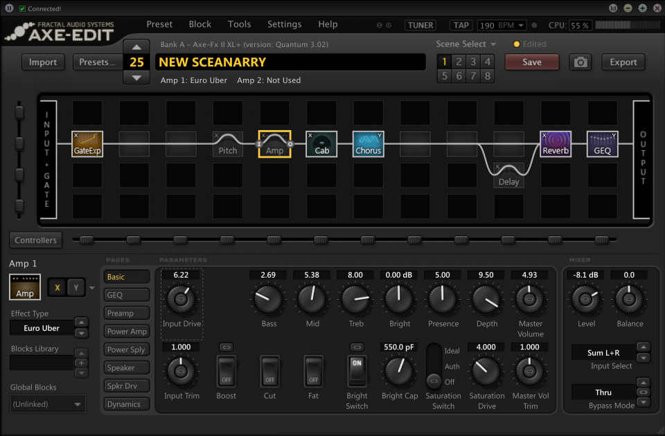This screenshot has width=665, height=436.
Task: Open the Settings menu
Action: [x=284, y=24]
